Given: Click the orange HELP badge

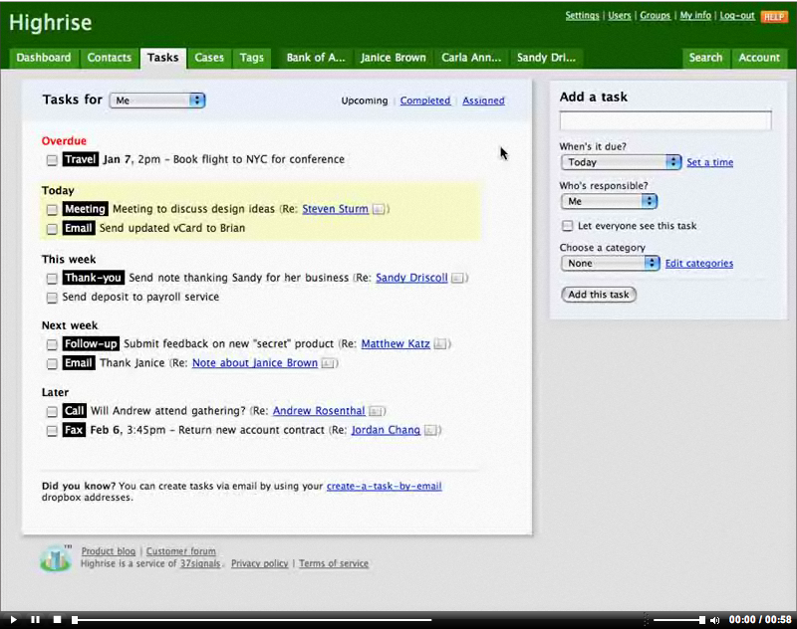Looking at the screenshot, I should [774, 17].
